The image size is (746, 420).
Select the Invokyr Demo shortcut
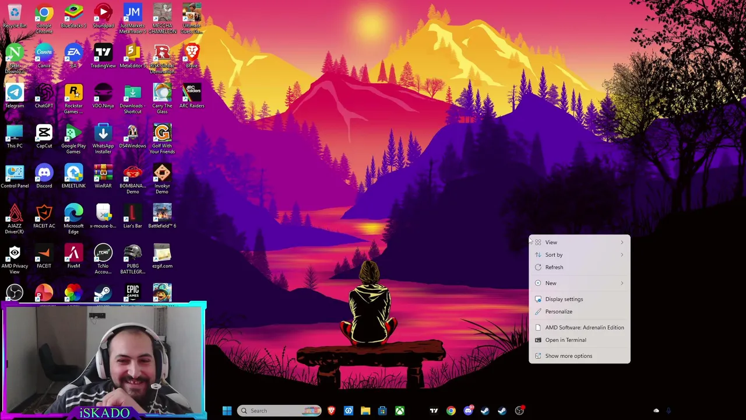pyautogui.click(x=162, y=179)
